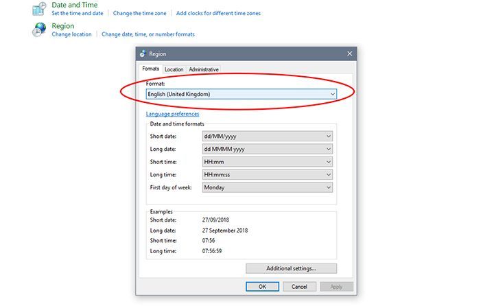Click the Region dialog title bar icon
This screenshot has height=306, width=494.
[143, 54]
